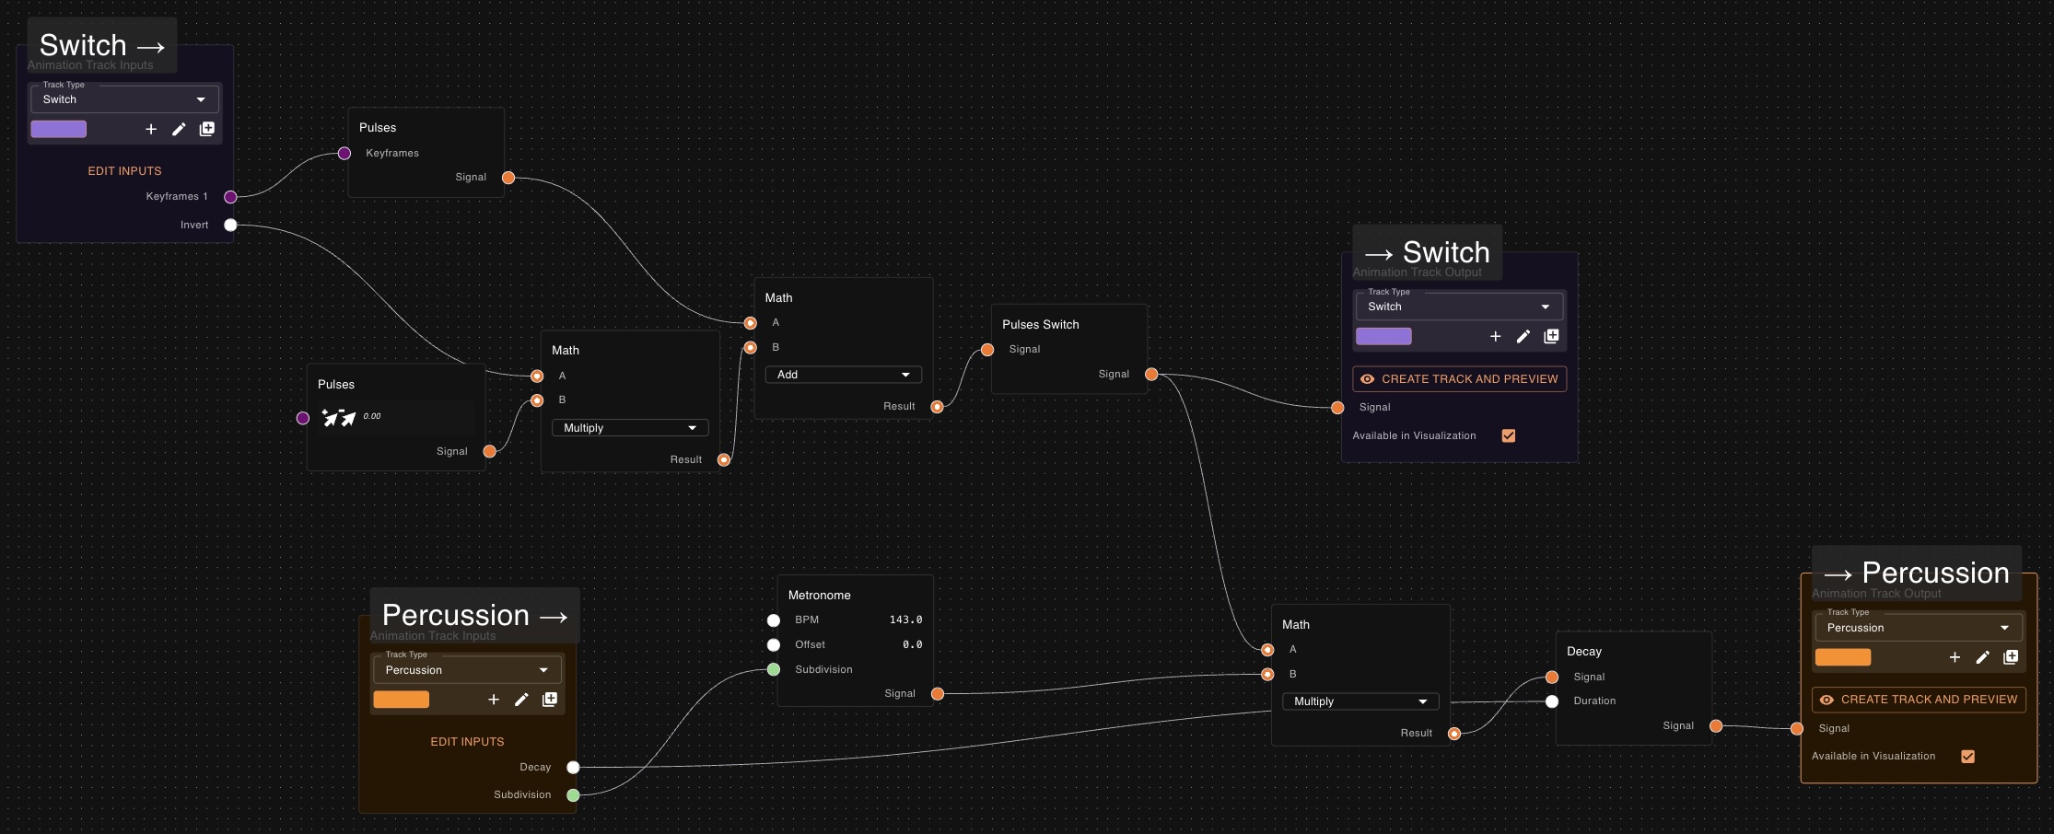The height and width of the screenshot is (834, 2054).
Task: Select the pencil edit icon in Percussion output panel
Action: [1982, 657]
